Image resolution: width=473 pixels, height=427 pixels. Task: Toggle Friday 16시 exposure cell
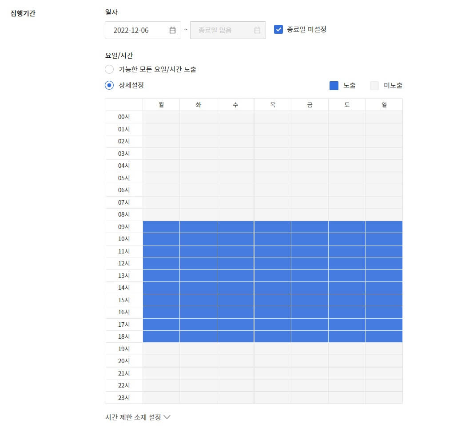coord(310,312)
